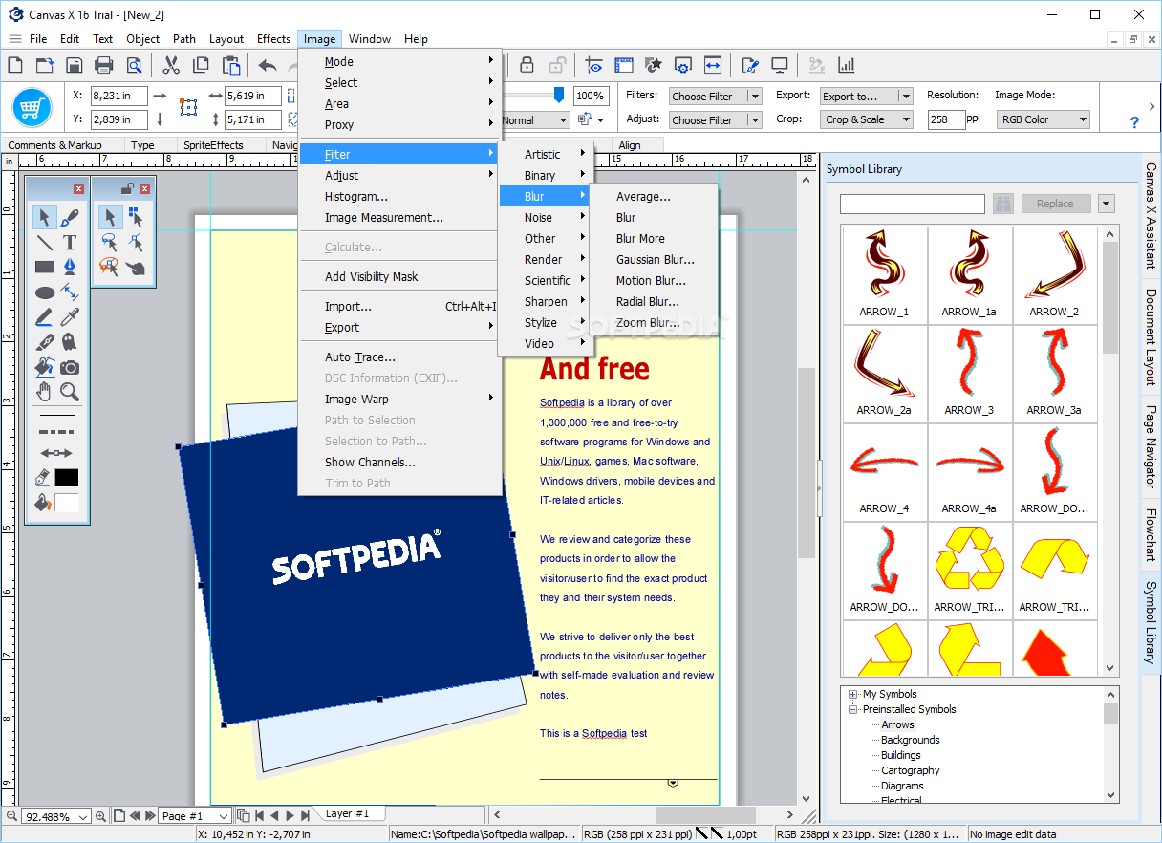Open the Filters Choose Filter dropdown
Screen dimensions: 1162x843
pos(715,96)
